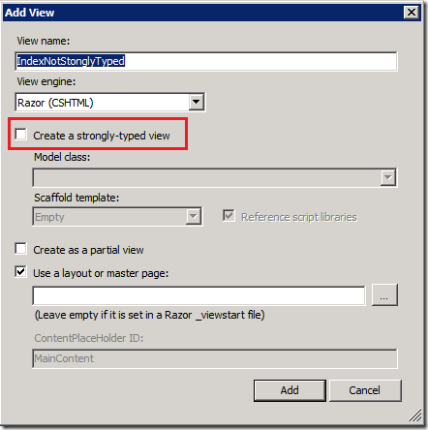Browse for layout with the ellipsis button
This screenshot has width=428, height=430.
pos(384,294)
